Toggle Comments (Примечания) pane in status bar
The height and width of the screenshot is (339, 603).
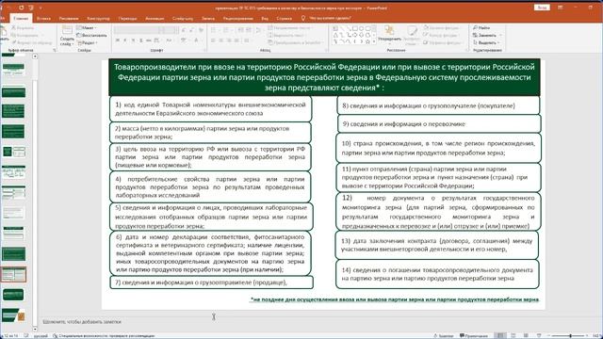pos(474,335)
